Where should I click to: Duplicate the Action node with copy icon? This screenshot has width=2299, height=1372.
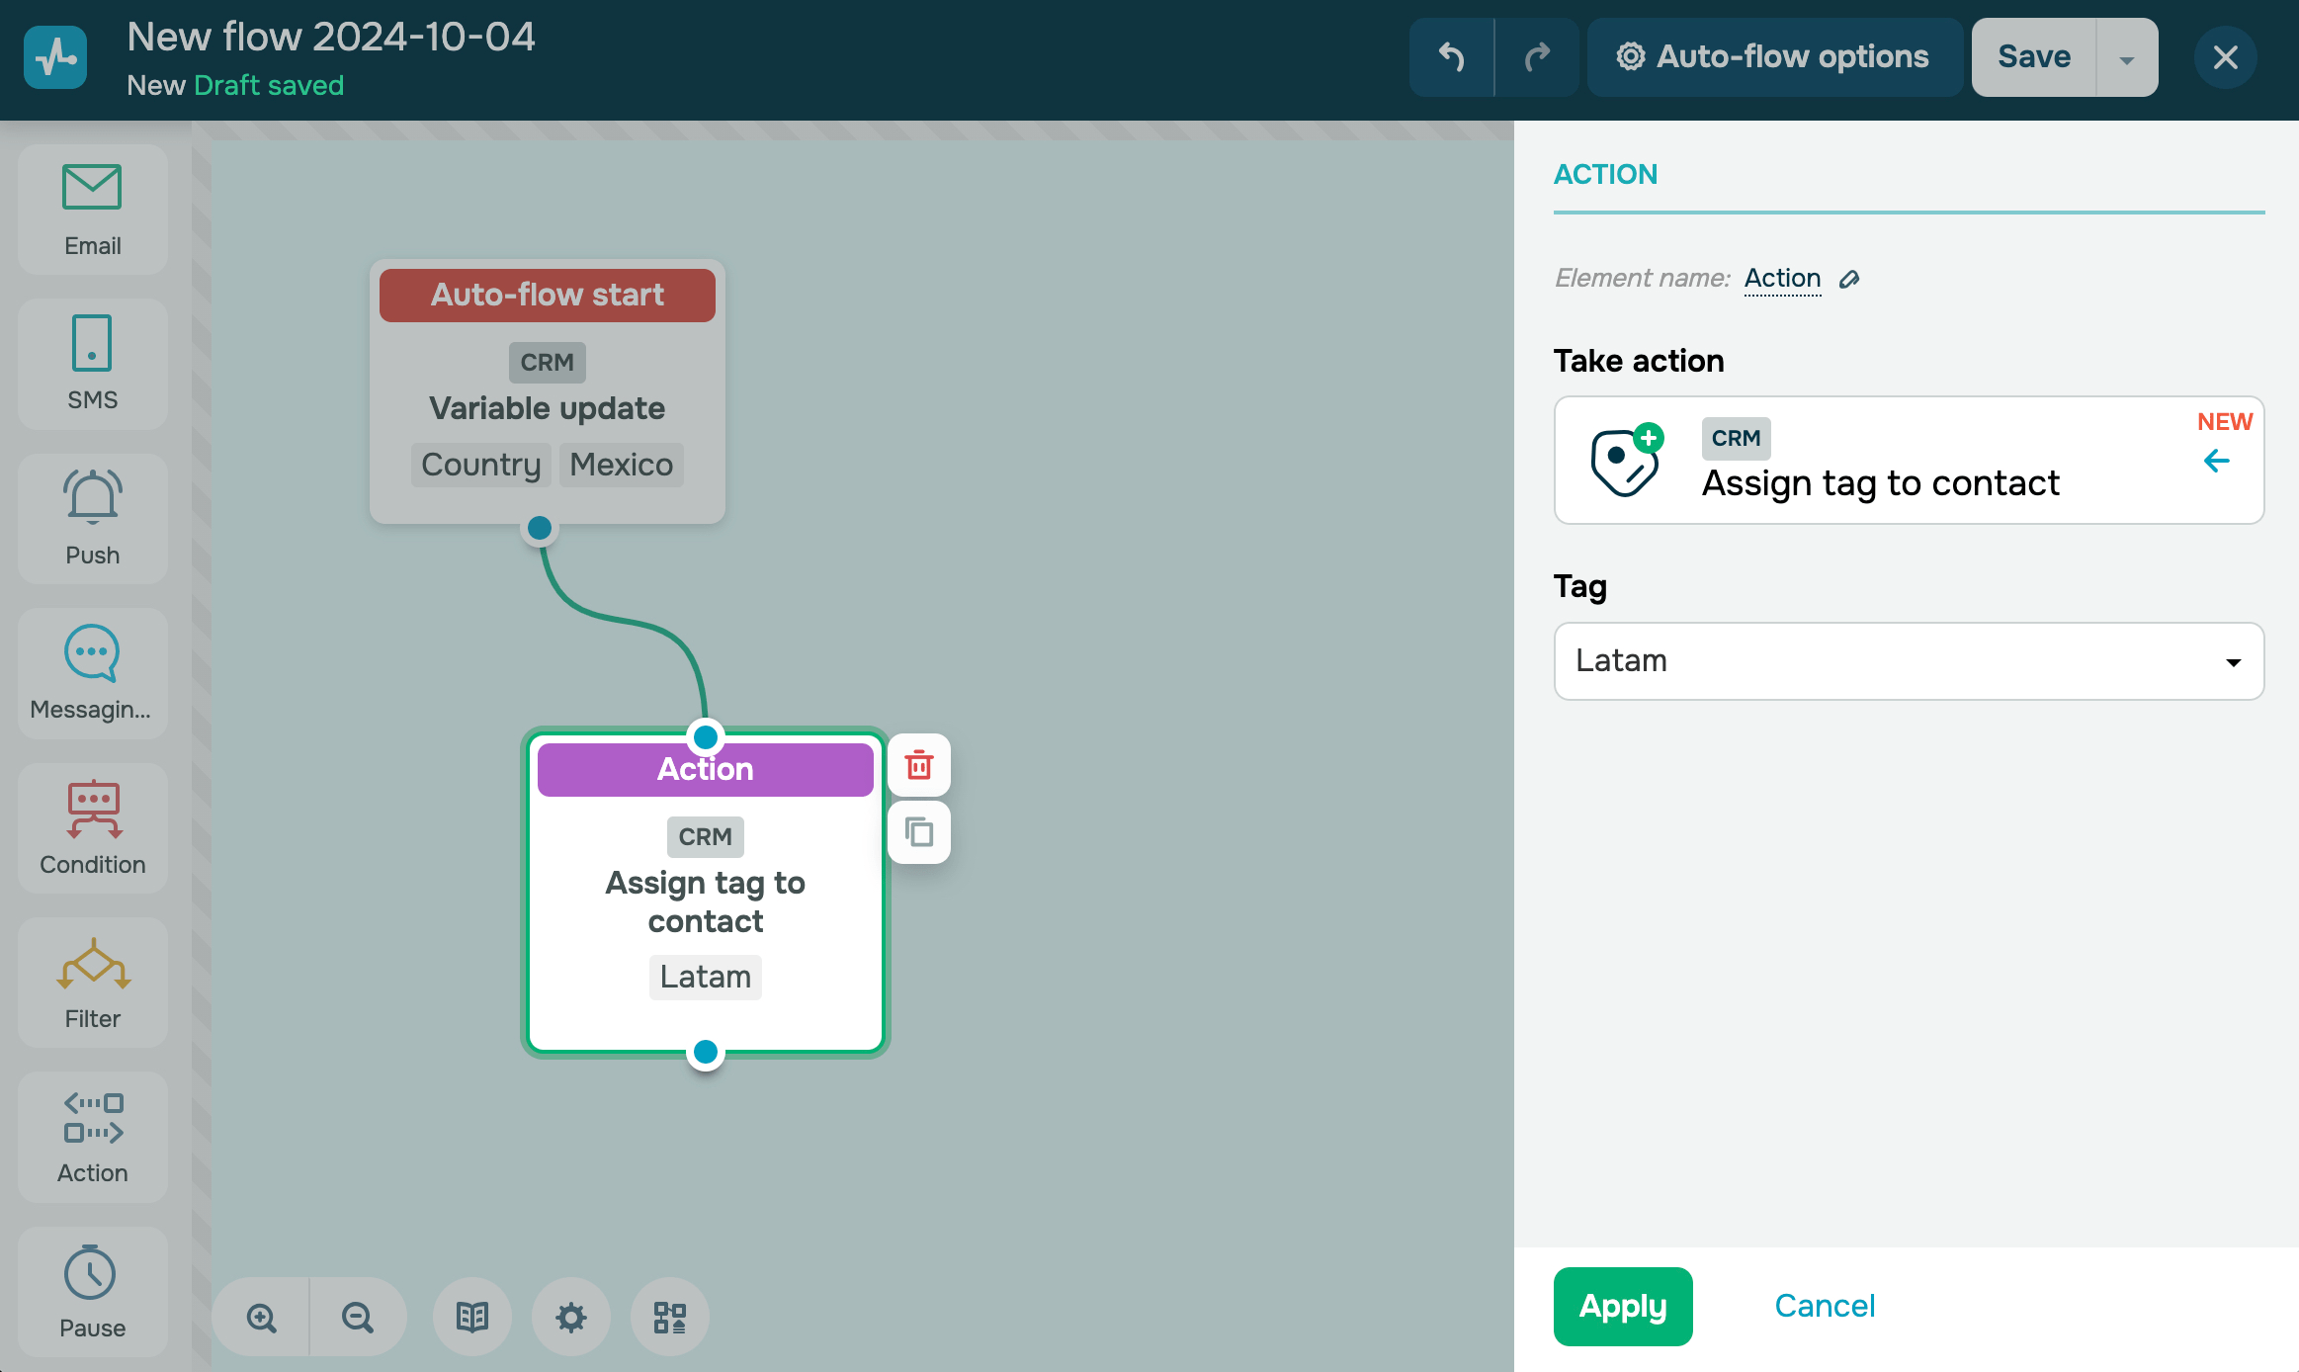(919, 832)
